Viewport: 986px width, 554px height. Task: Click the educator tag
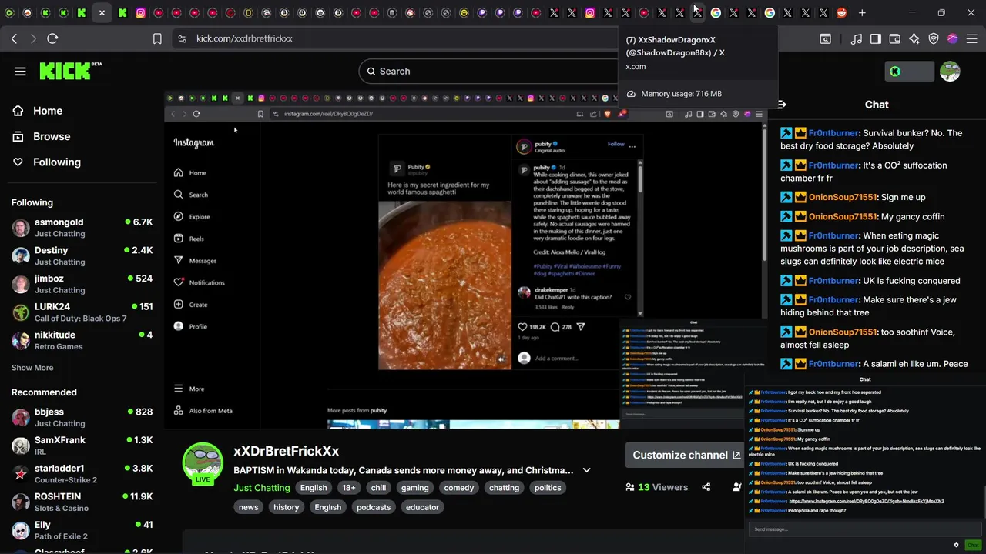coord(422,507)
